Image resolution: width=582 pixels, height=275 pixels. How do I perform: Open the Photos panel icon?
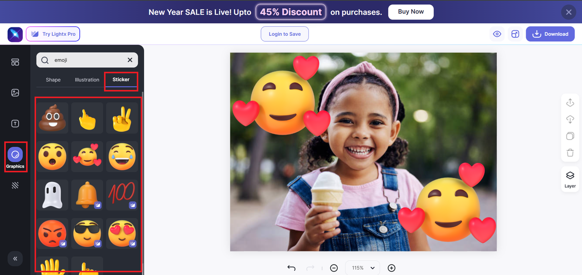click(15, 93)
